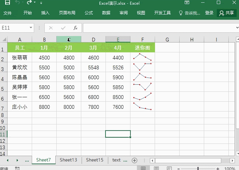Viewport: 239px width, 170px height.
Task: Select column C header
Action: tap(69, 39)
